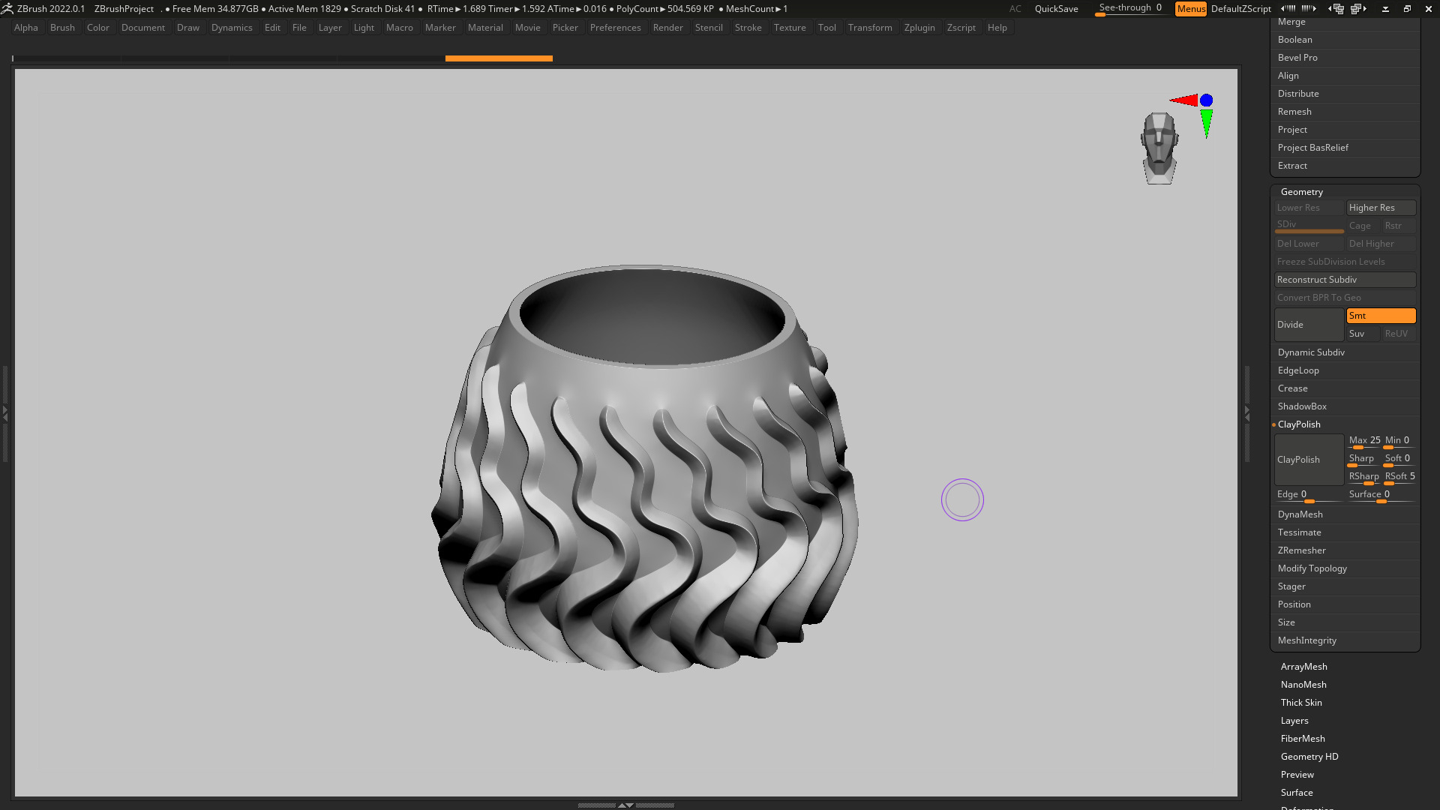1440x810 pixels.
Task: Adjust the ClayPolish Surface slider
Action: click(x=1381, y=495)
